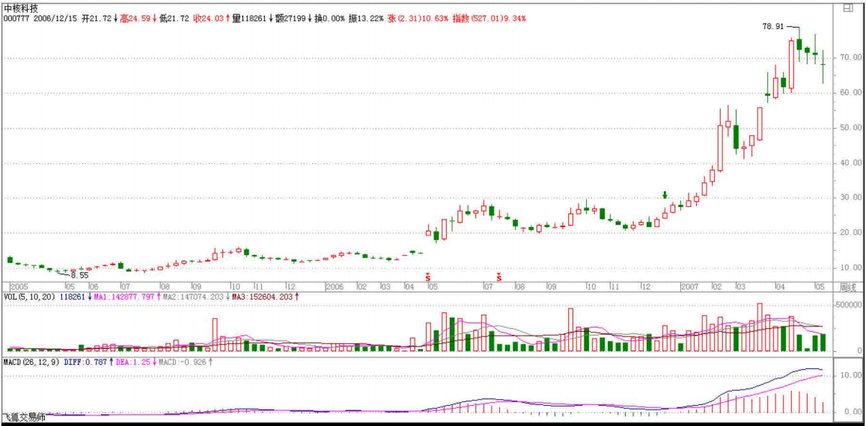Select the 周线 weekly period label
Viewport: 866px width, 426px height.
(x=847, y=286)
